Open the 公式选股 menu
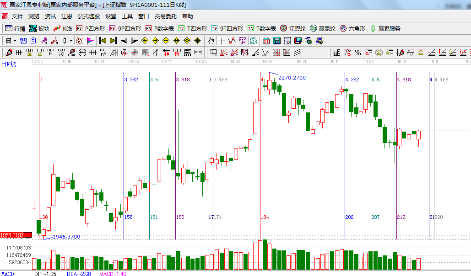 coord(88,16)
